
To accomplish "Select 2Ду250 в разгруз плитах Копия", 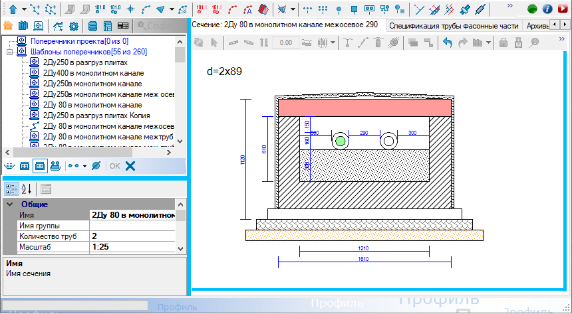I will 96,116.
